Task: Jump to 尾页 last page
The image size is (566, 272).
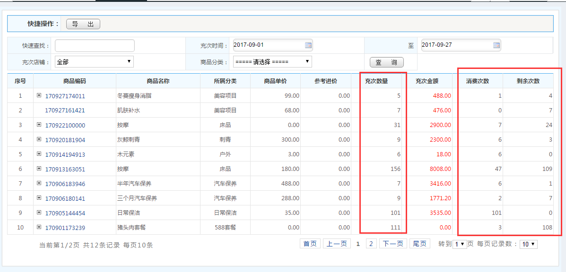Action: (x=419, y=244)
